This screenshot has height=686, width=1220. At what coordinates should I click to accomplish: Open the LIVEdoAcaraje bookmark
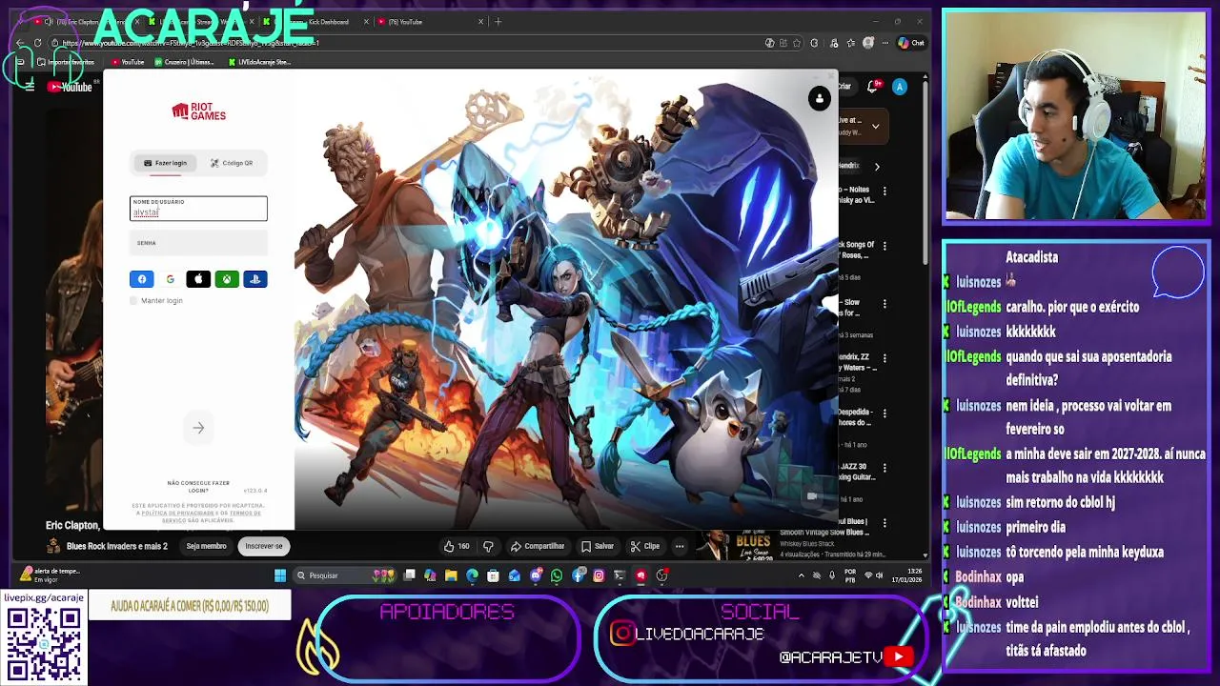pyautogui.click(x=259, y=62)
